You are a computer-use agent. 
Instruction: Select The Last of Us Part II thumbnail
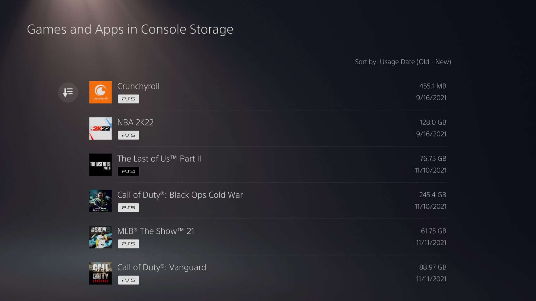coord(100,165)
